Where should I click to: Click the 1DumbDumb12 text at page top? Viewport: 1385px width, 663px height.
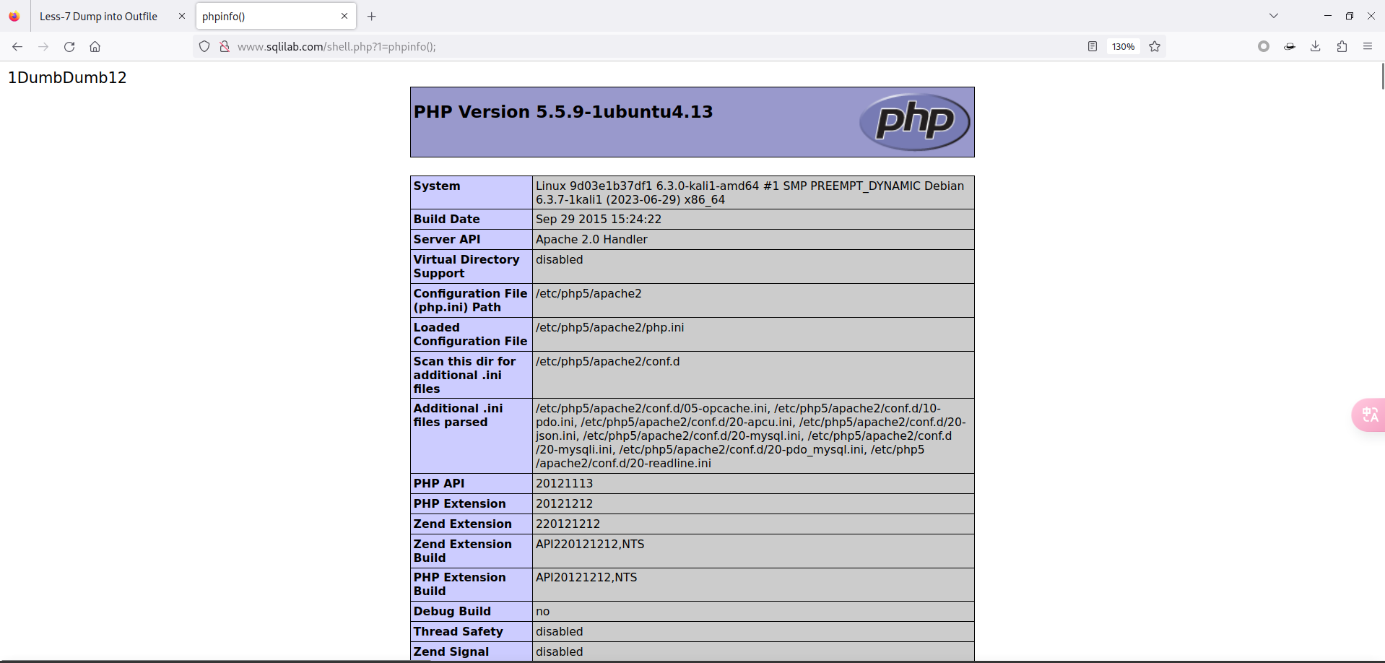(67, 77)
